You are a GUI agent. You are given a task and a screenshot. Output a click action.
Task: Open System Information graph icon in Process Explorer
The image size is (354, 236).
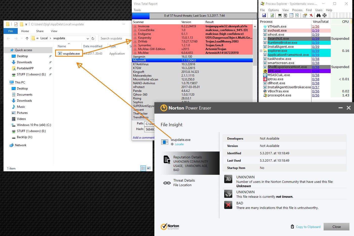[280, 15]
